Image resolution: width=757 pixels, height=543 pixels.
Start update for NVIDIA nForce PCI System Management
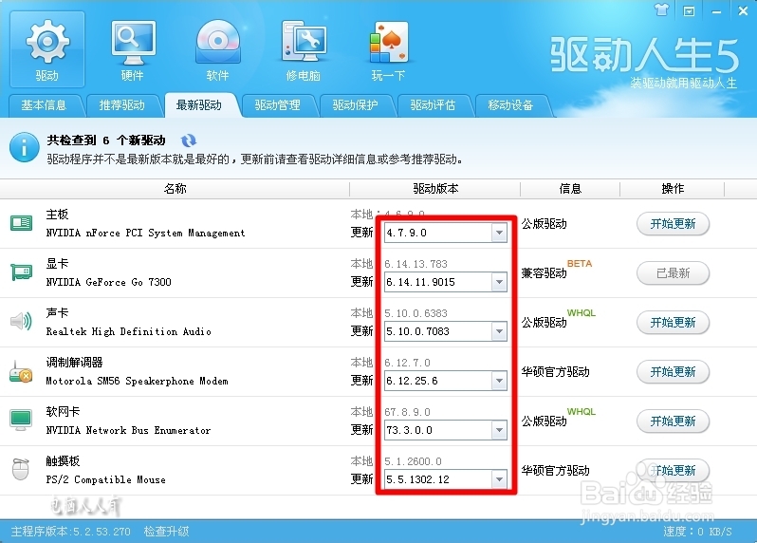click(673, 224)
